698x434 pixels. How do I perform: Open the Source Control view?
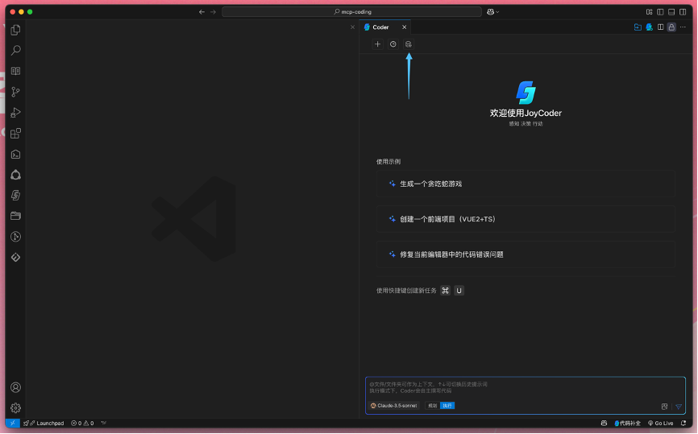coord(15,92)
